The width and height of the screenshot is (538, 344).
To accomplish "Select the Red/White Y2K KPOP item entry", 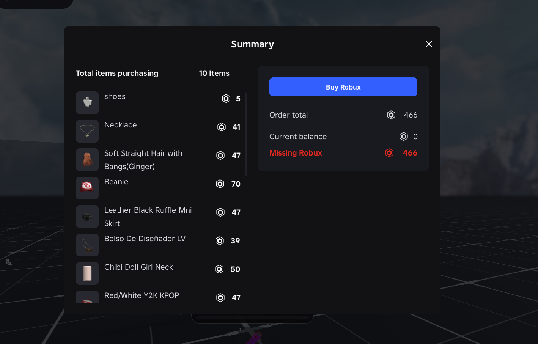I will point(142,295).
